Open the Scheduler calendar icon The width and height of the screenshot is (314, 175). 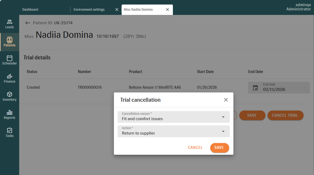pos(10,58)
